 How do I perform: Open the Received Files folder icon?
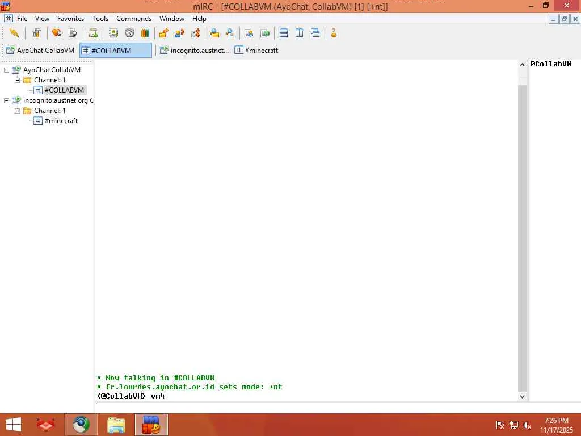(x=214, y=33)
